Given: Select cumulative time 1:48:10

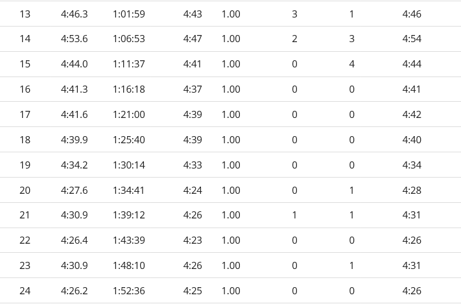Looking at the screenshot, I should 129,266.
